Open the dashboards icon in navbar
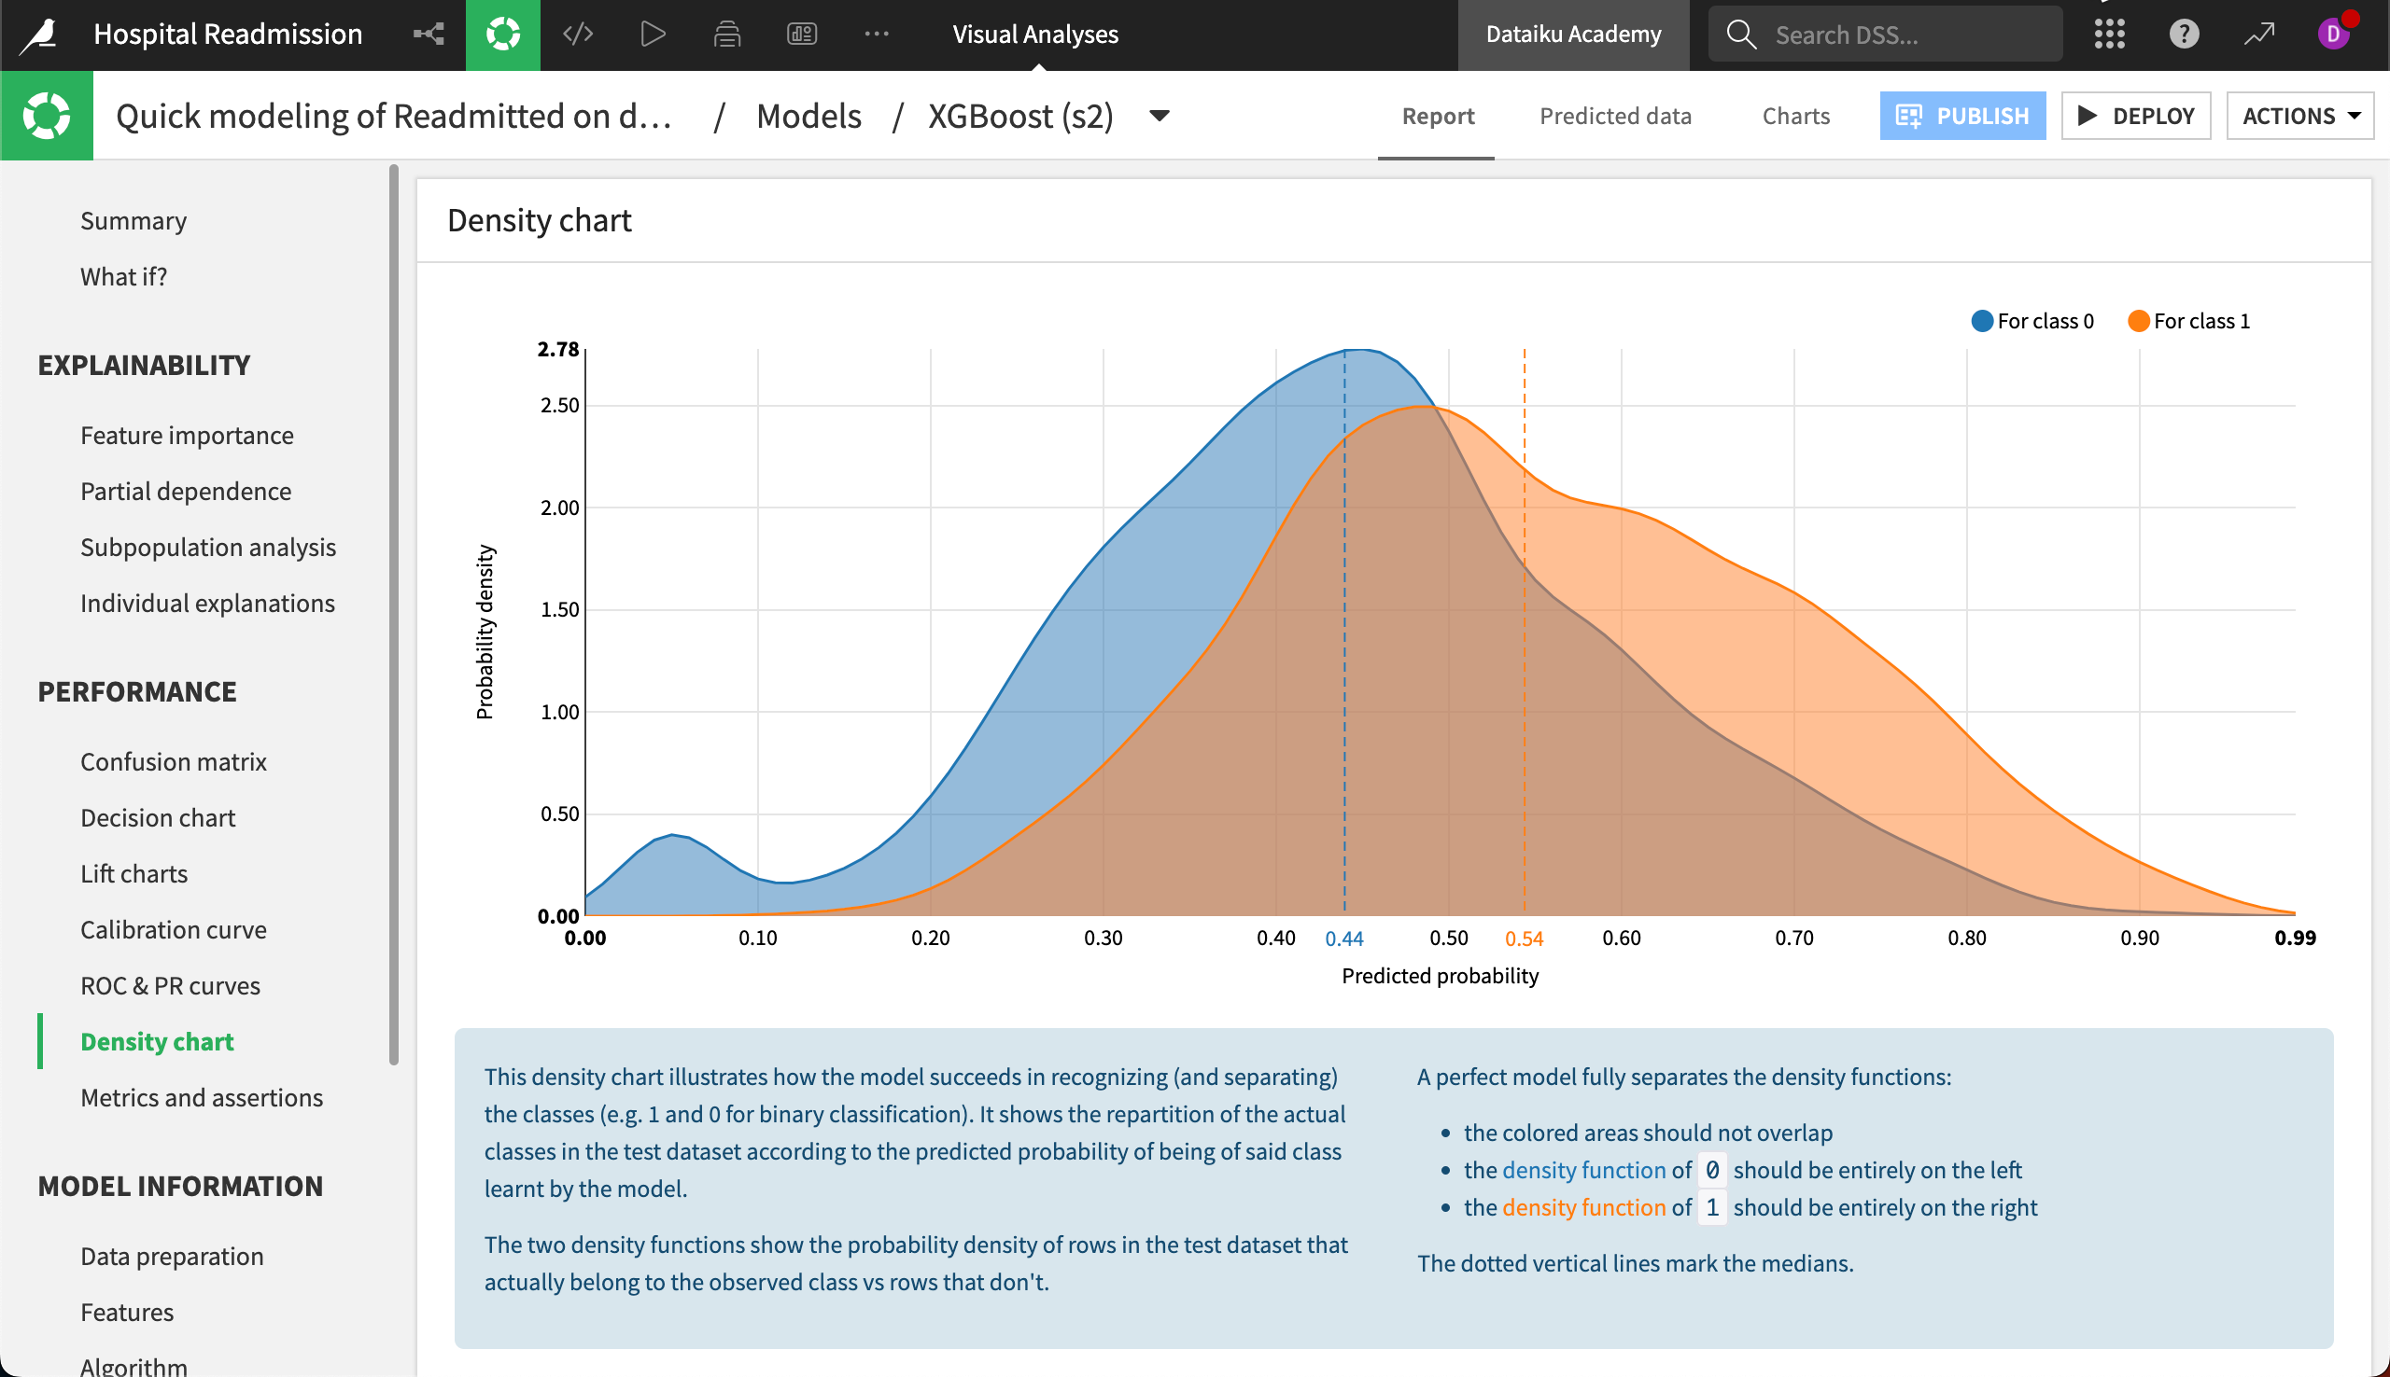Viewport: 2390px width, 1377px height. (x=801, y=35)
